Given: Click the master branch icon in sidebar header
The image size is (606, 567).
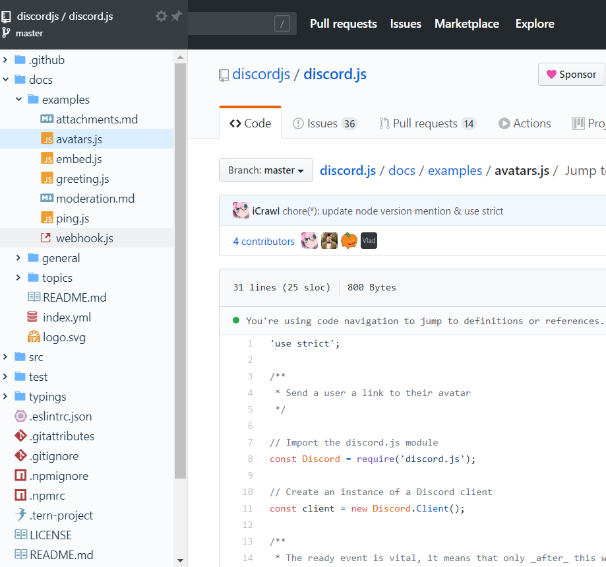Looking at the screenshot, I should coord(6,33).
